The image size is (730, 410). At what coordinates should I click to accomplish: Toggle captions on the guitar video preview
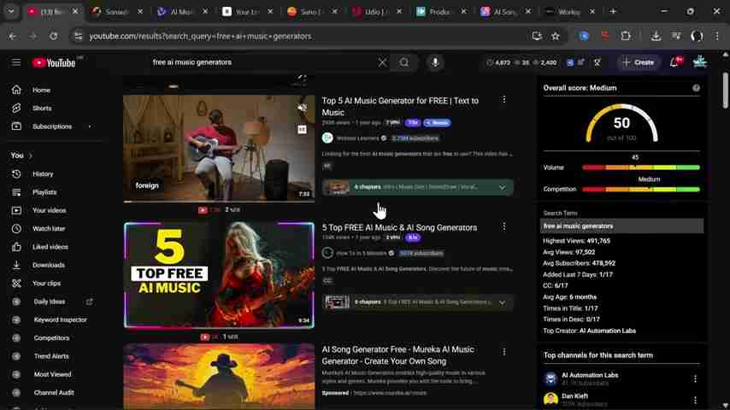[x=302, y=130]
